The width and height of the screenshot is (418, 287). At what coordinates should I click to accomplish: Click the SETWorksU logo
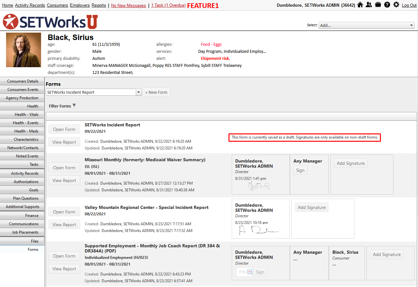[50, 22]
